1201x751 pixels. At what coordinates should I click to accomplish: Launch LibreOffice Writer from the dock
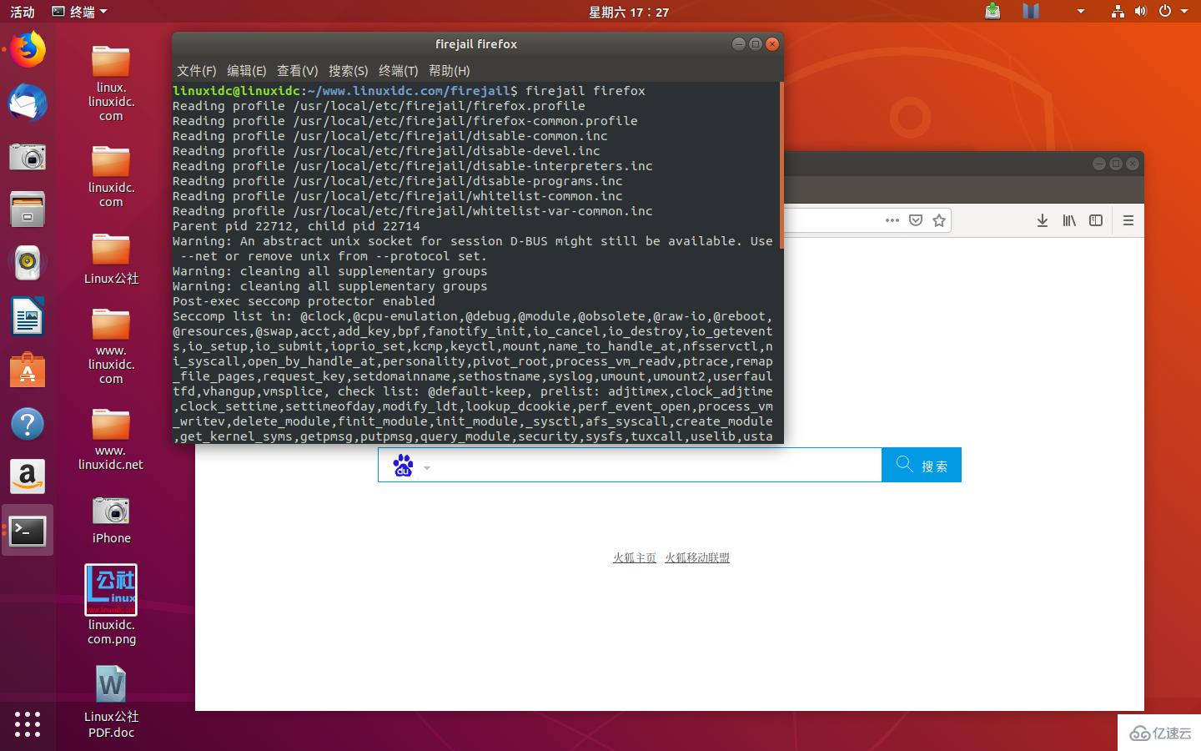pyautogui.click(x=28, y=316)
